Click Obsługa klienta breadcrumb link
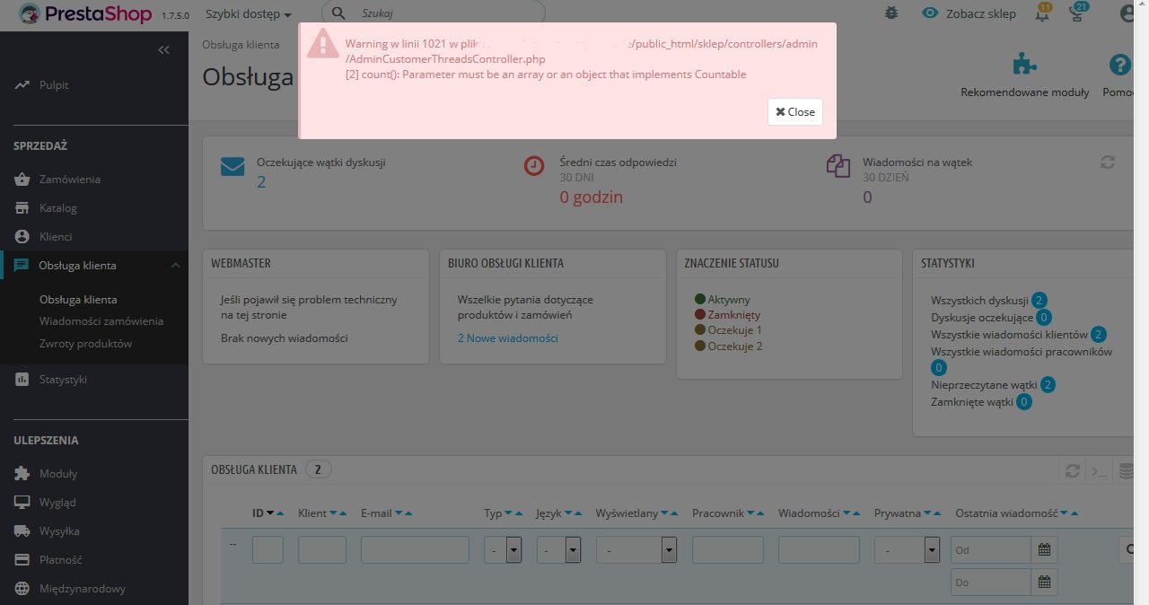This screenshot has width=1149, height=605. coord(241,45)
